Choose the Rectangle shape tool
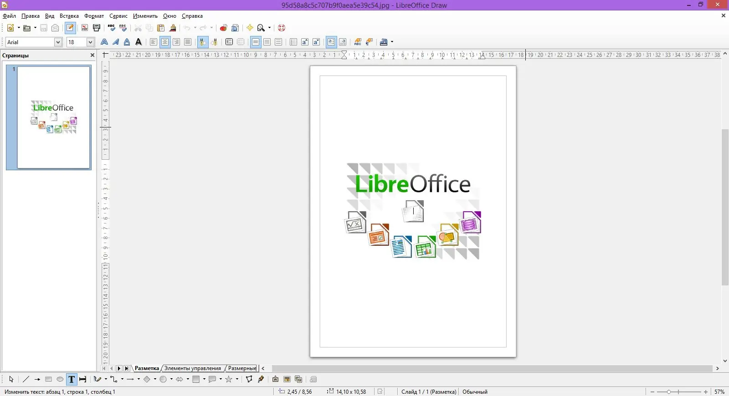 [x=48, y=379]
